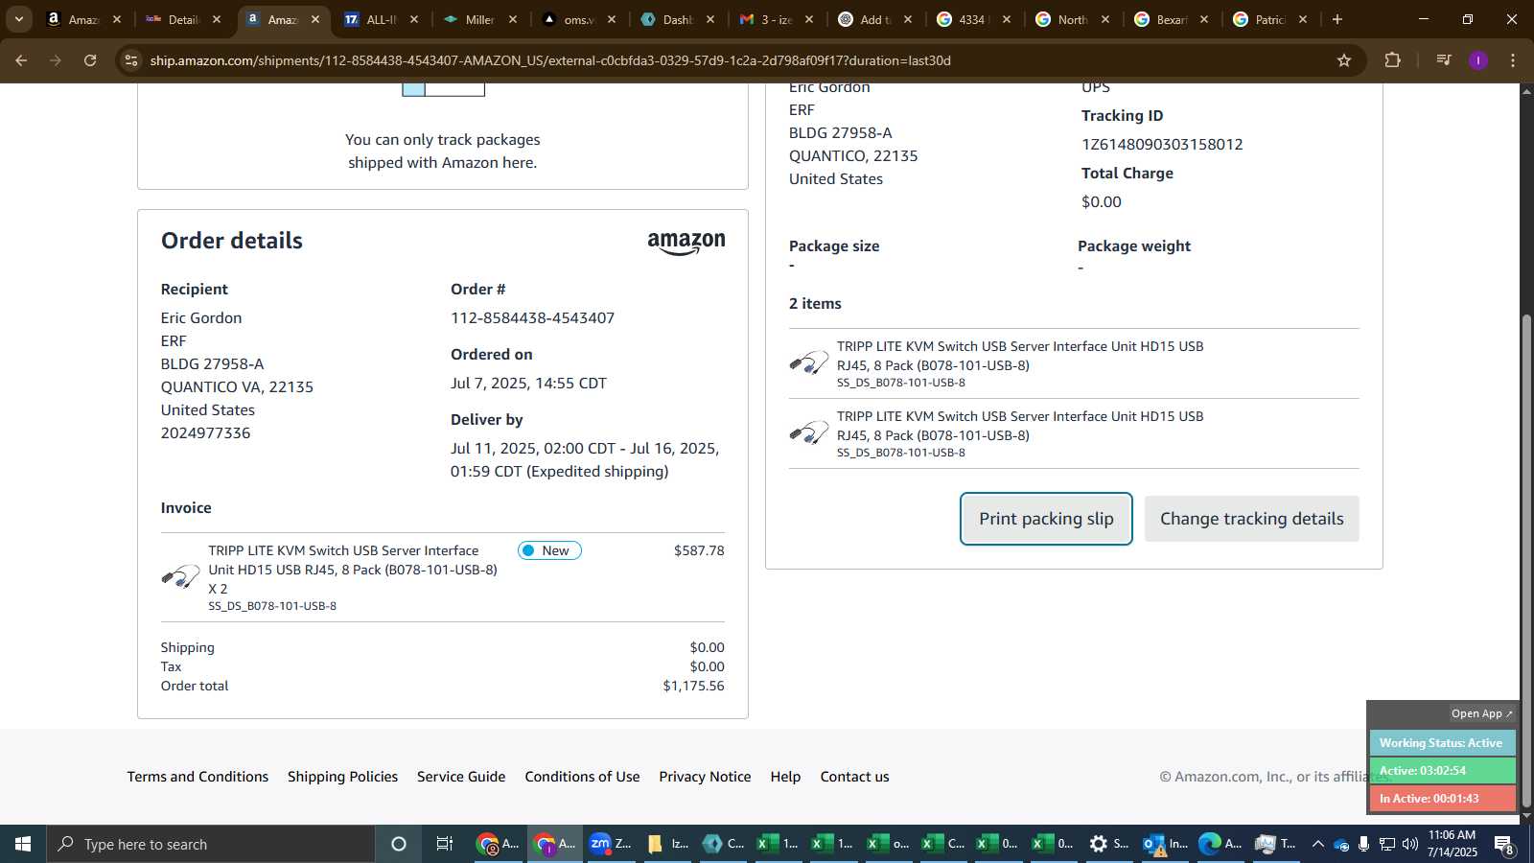Open the Privacy Notice link
The width and height of the screenshot is (1534, 863).
point(705,777)
